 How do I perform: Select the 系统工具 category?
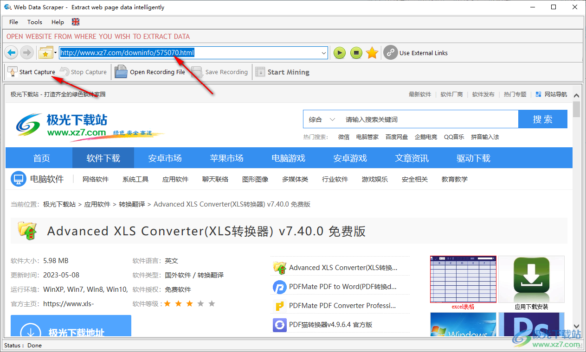click(x=135, y=179)
